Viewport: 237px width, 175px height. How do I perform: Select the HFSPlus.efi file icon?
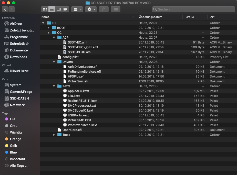(x=65, y=76)
